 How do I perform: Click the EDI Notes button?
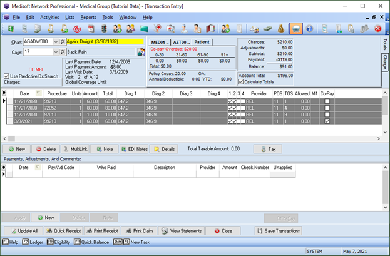coord(134,149)
